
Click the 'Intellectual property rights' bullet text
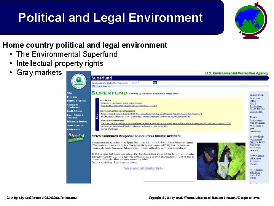coord(60,63)
